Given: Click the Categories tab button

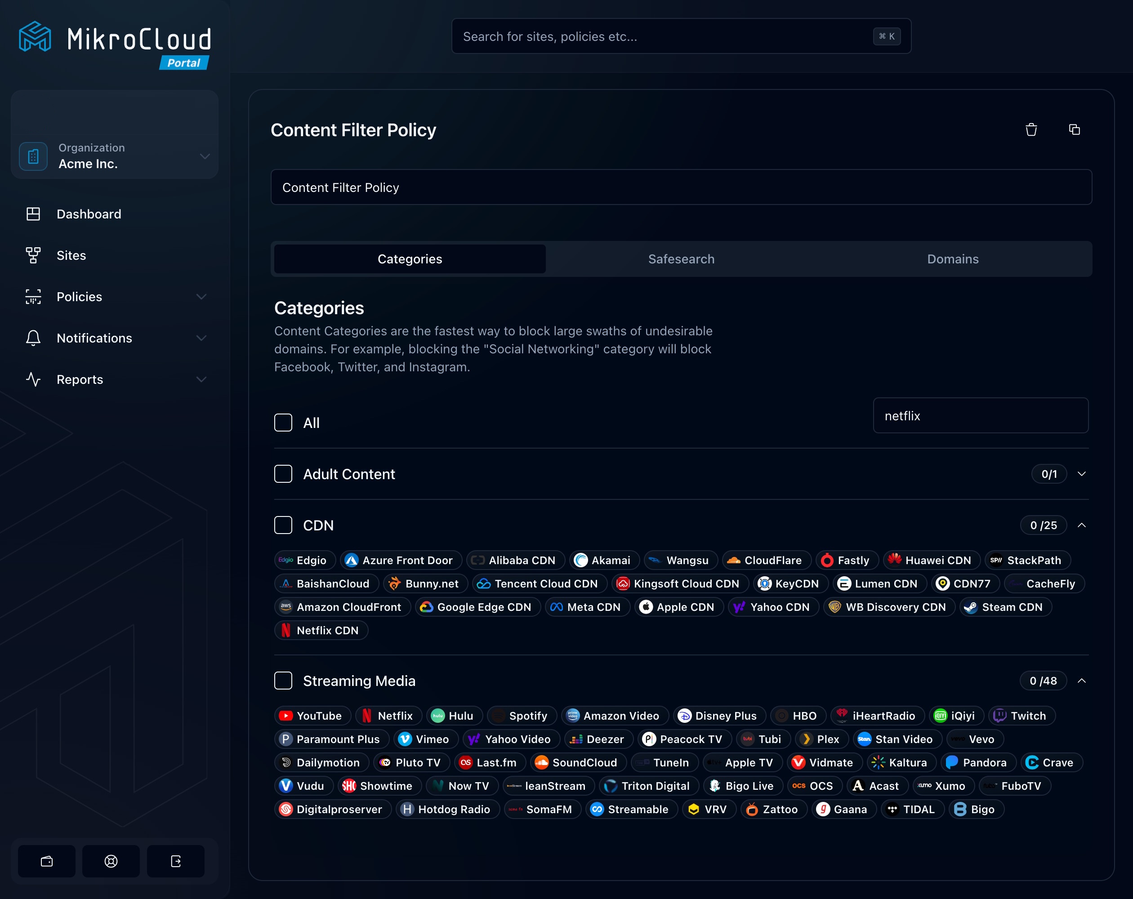Looking at the screenshot, I should point(409,259).
